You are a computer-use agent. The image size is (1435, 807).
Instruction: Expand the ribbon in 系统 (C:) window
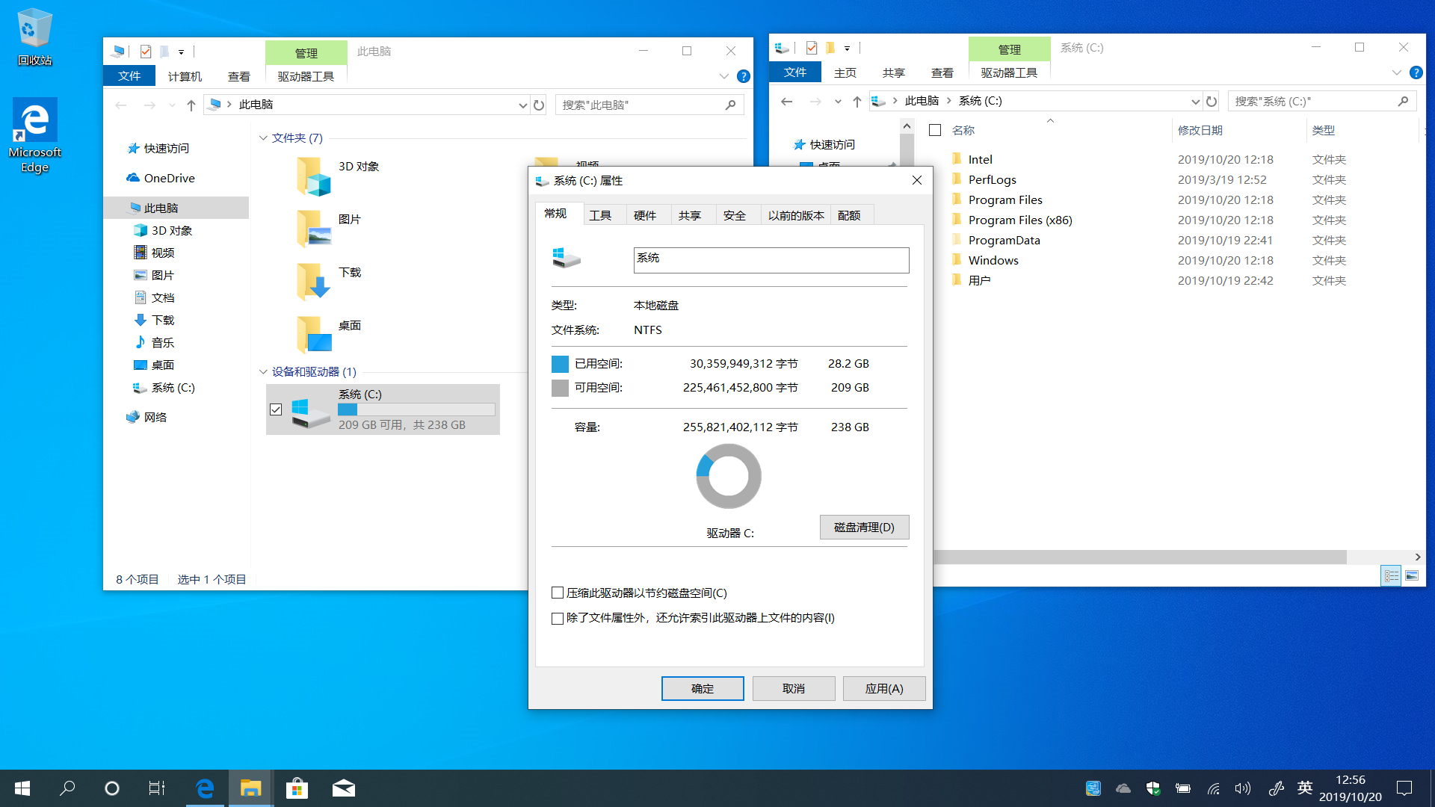(x=1397, y=72)
